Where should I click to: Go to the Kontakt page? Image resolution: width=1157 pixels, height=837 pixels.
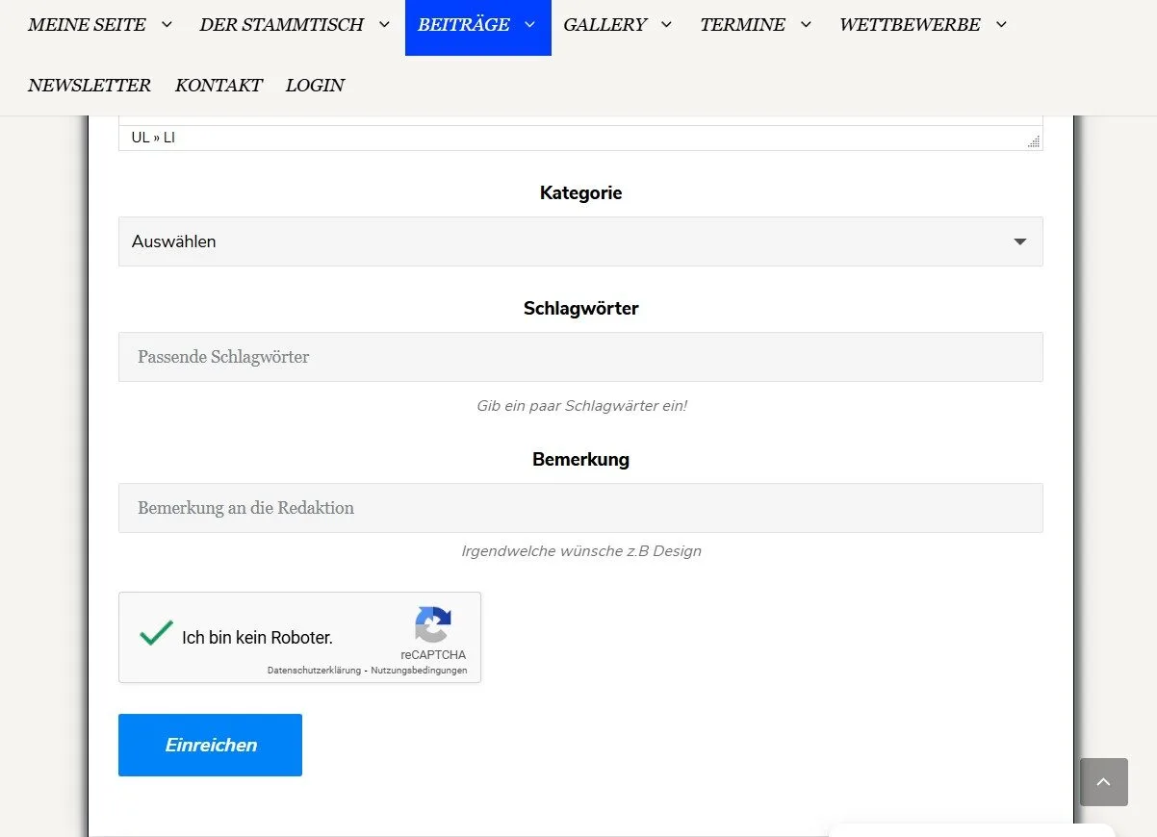tap(219, 86)
